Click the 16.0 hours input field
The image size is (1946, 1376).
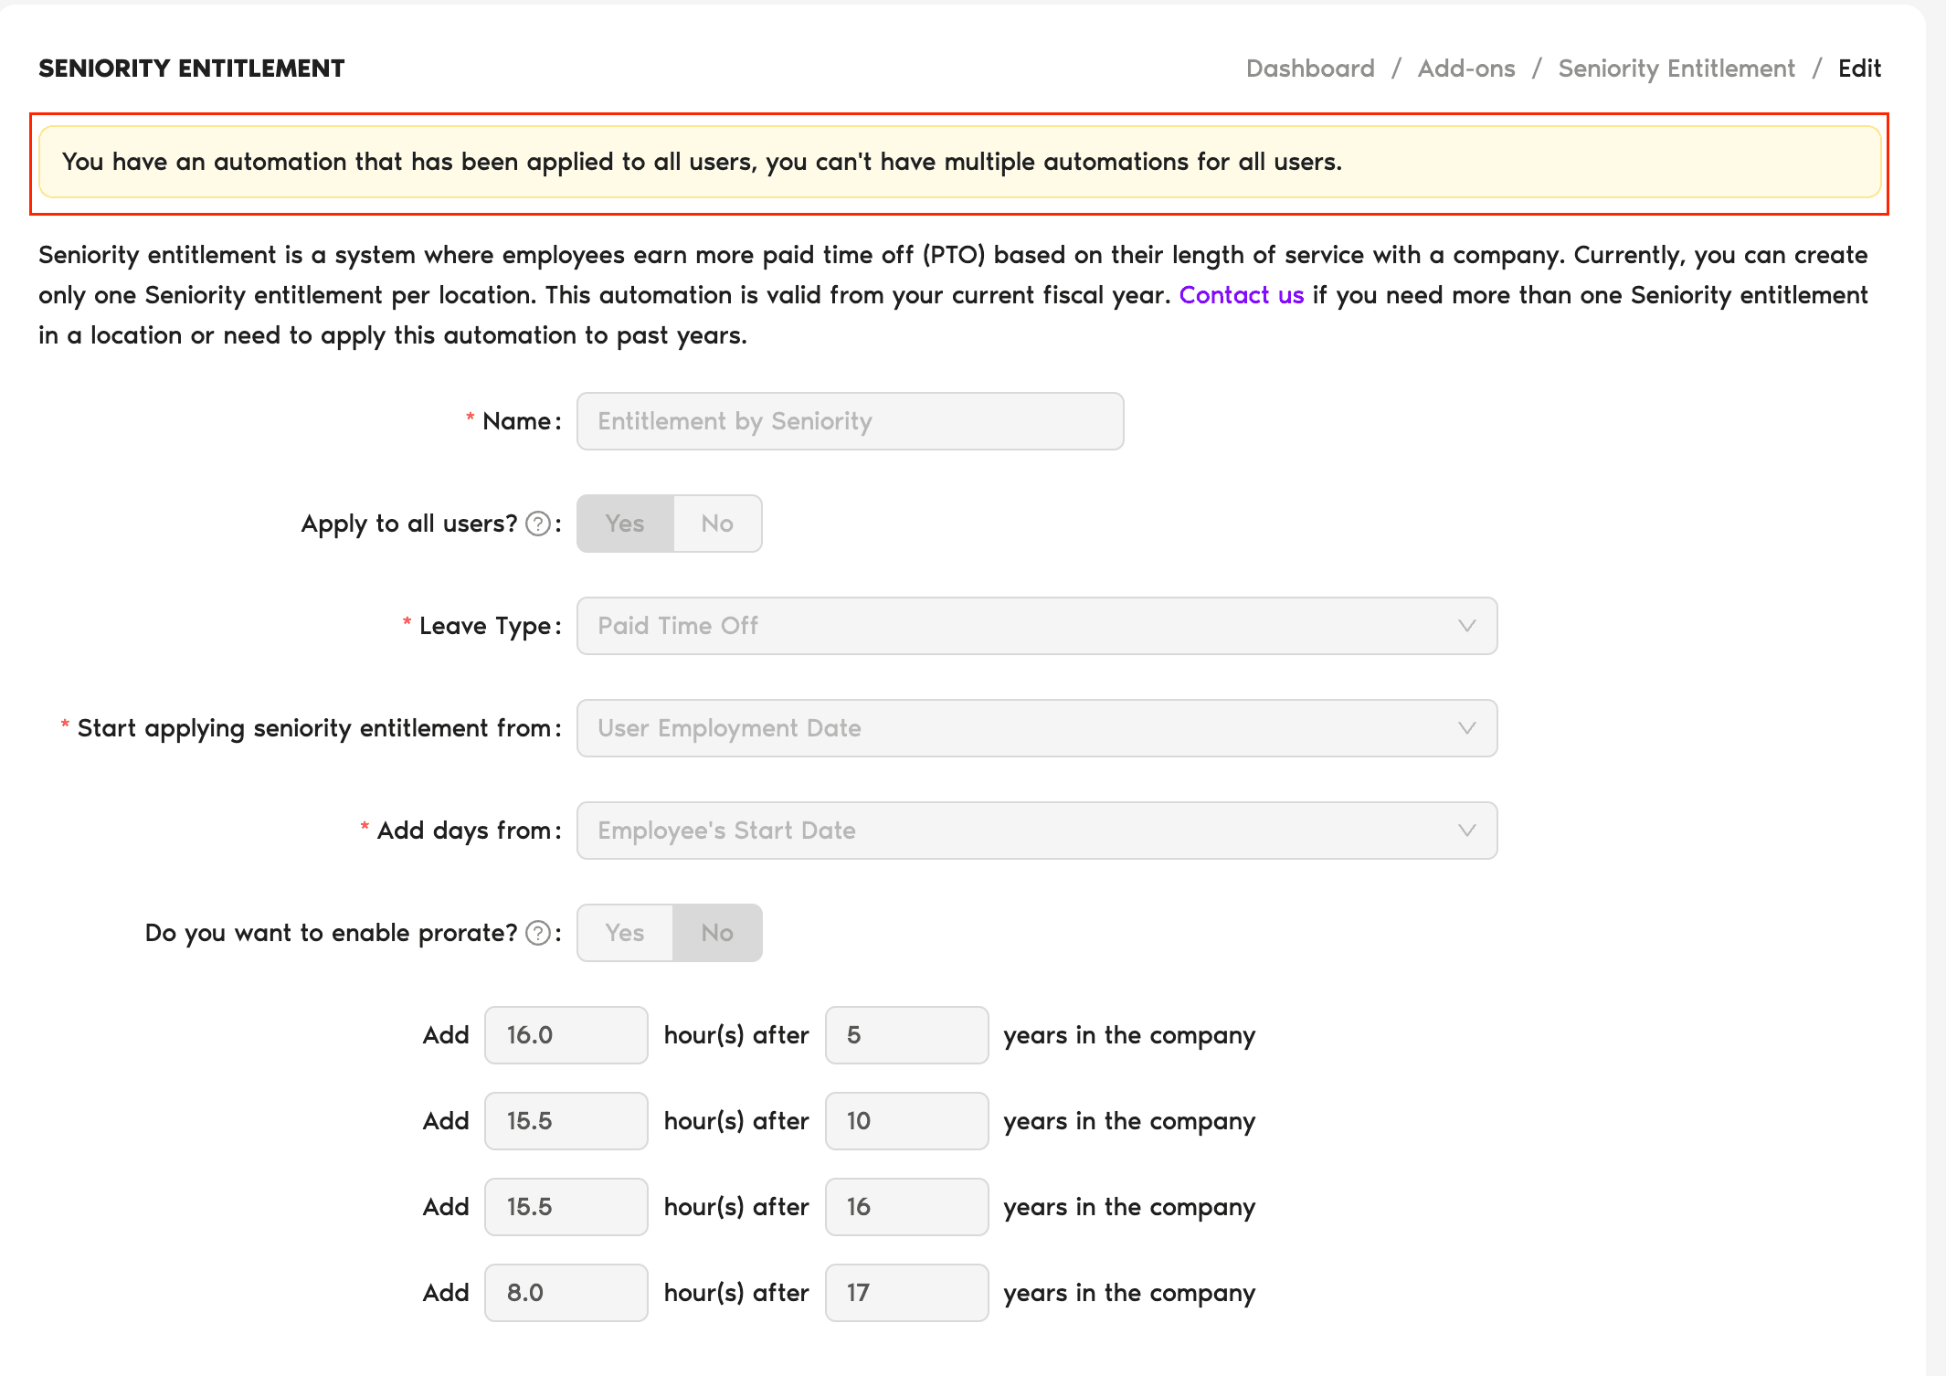coord(566,1035)
